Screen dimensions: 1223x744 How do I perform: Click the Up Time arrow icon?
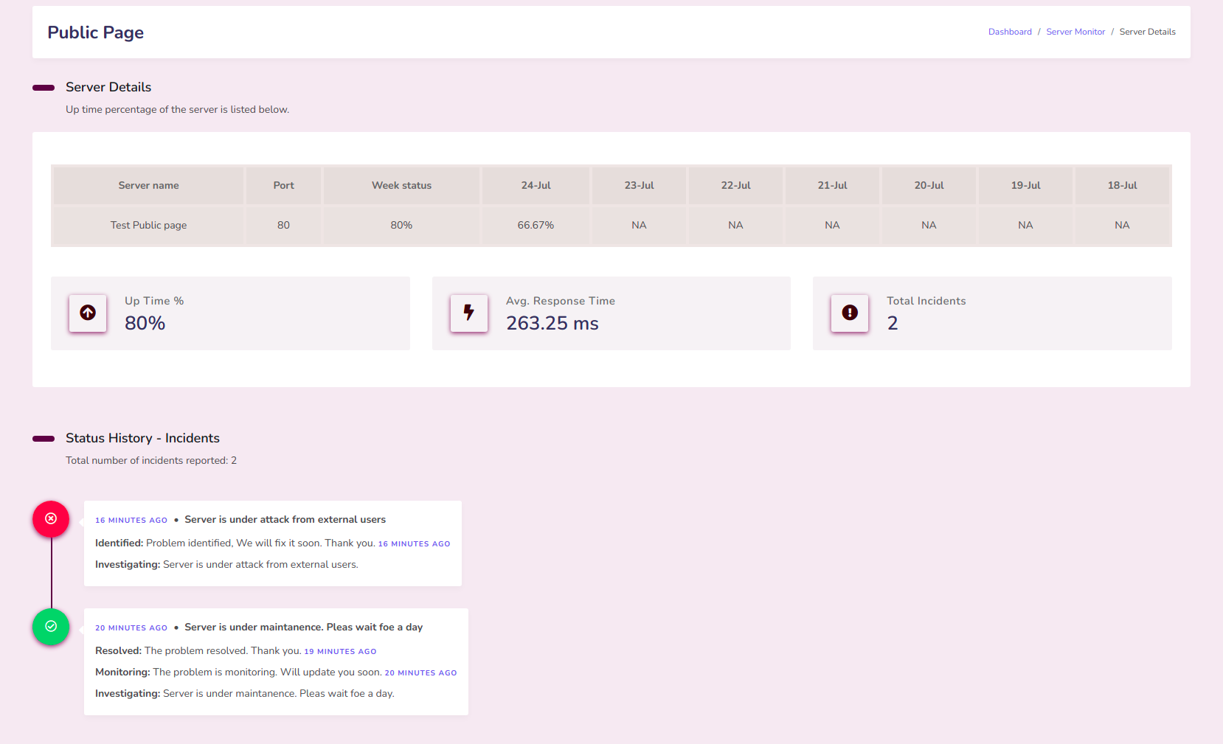88,313
